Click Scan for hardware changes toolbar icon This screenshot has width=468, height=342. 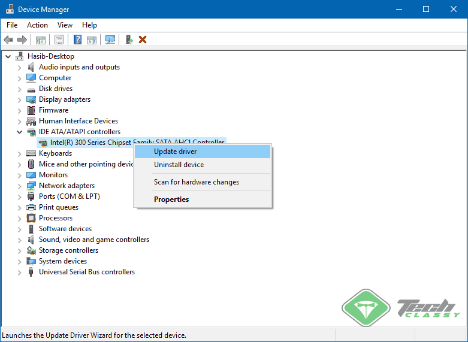(110, 40)
